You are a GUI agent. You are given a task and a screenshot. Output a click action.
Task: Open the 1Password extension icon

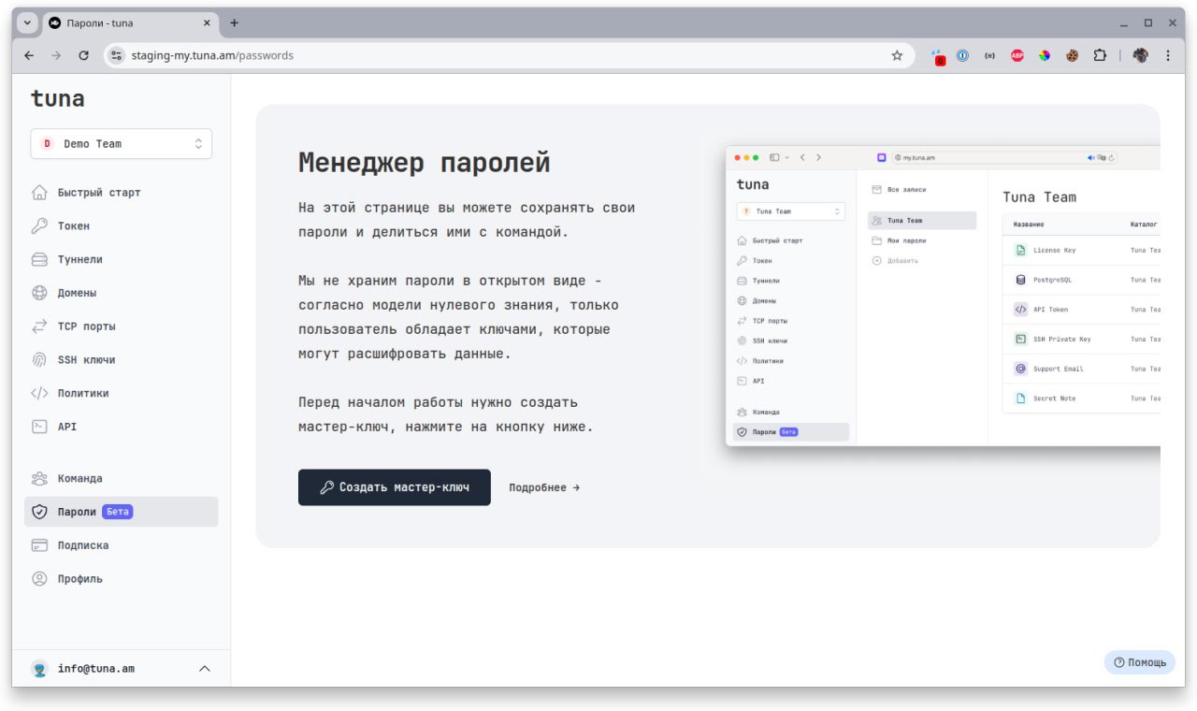point(962,55)
